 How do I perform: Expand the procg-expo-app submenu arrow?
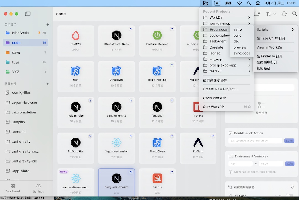(x=249, y=65)
